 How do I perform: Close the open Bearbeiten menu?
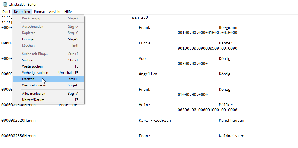22,12
